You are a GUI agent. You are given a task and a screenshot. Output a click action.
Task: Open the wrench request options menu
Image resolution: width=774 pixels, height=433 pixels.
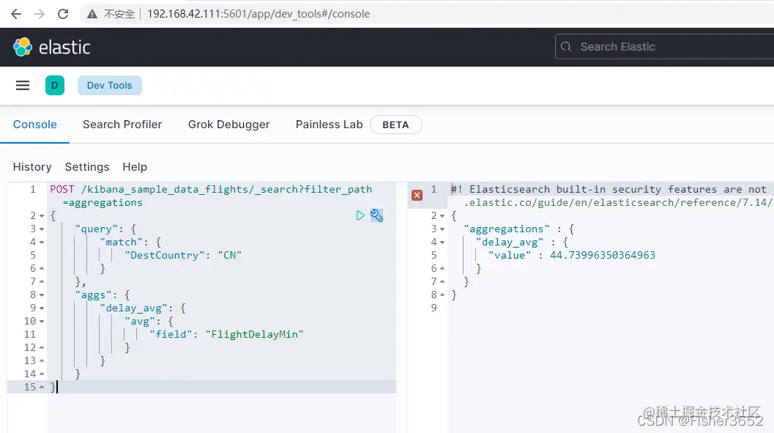(376, 215)
